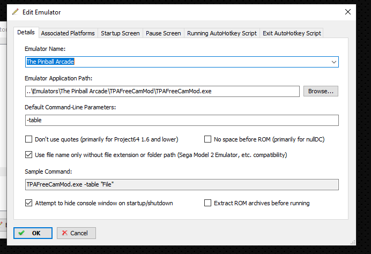Viewport: 371px width, 254px height.
Task: Click the Sample Command label
Action: pyautogui.click(x=48, y=171)
